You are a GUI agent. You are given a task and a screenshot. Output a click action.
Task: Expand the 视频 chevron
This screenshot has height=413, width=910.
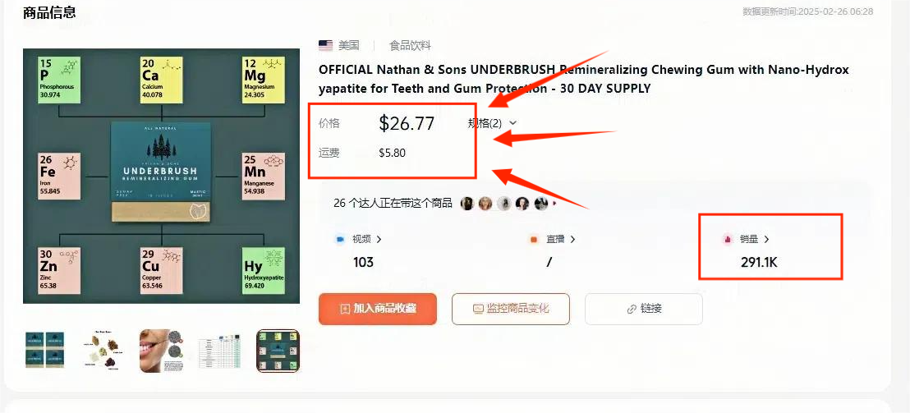click(379, 239)
